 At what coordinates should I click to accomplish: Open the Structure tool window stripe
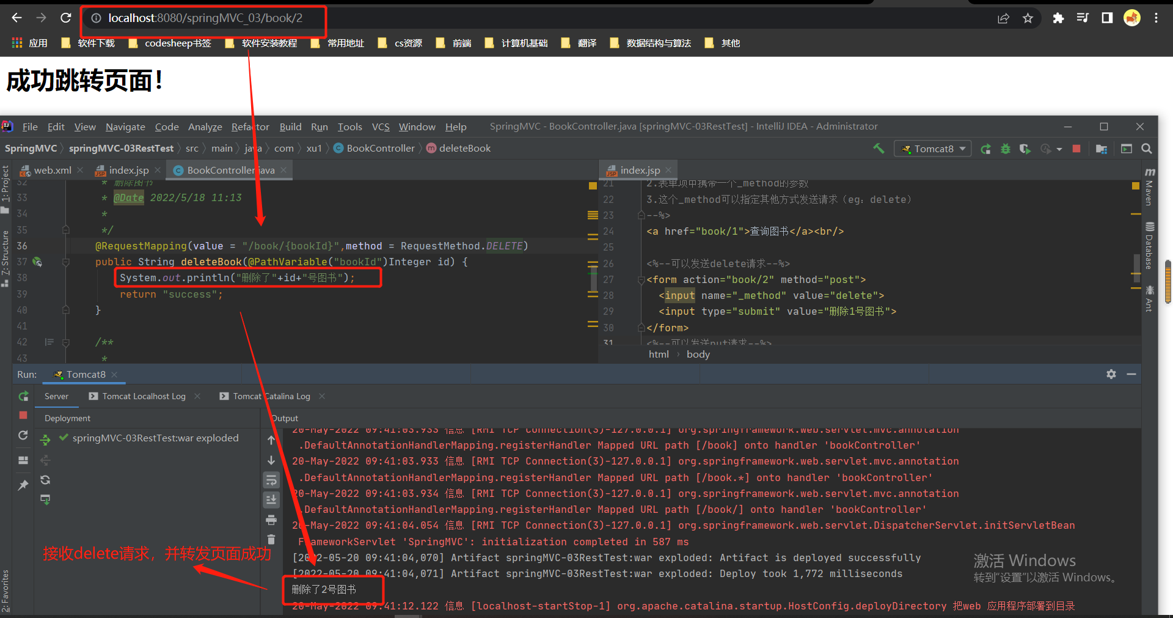5,258
